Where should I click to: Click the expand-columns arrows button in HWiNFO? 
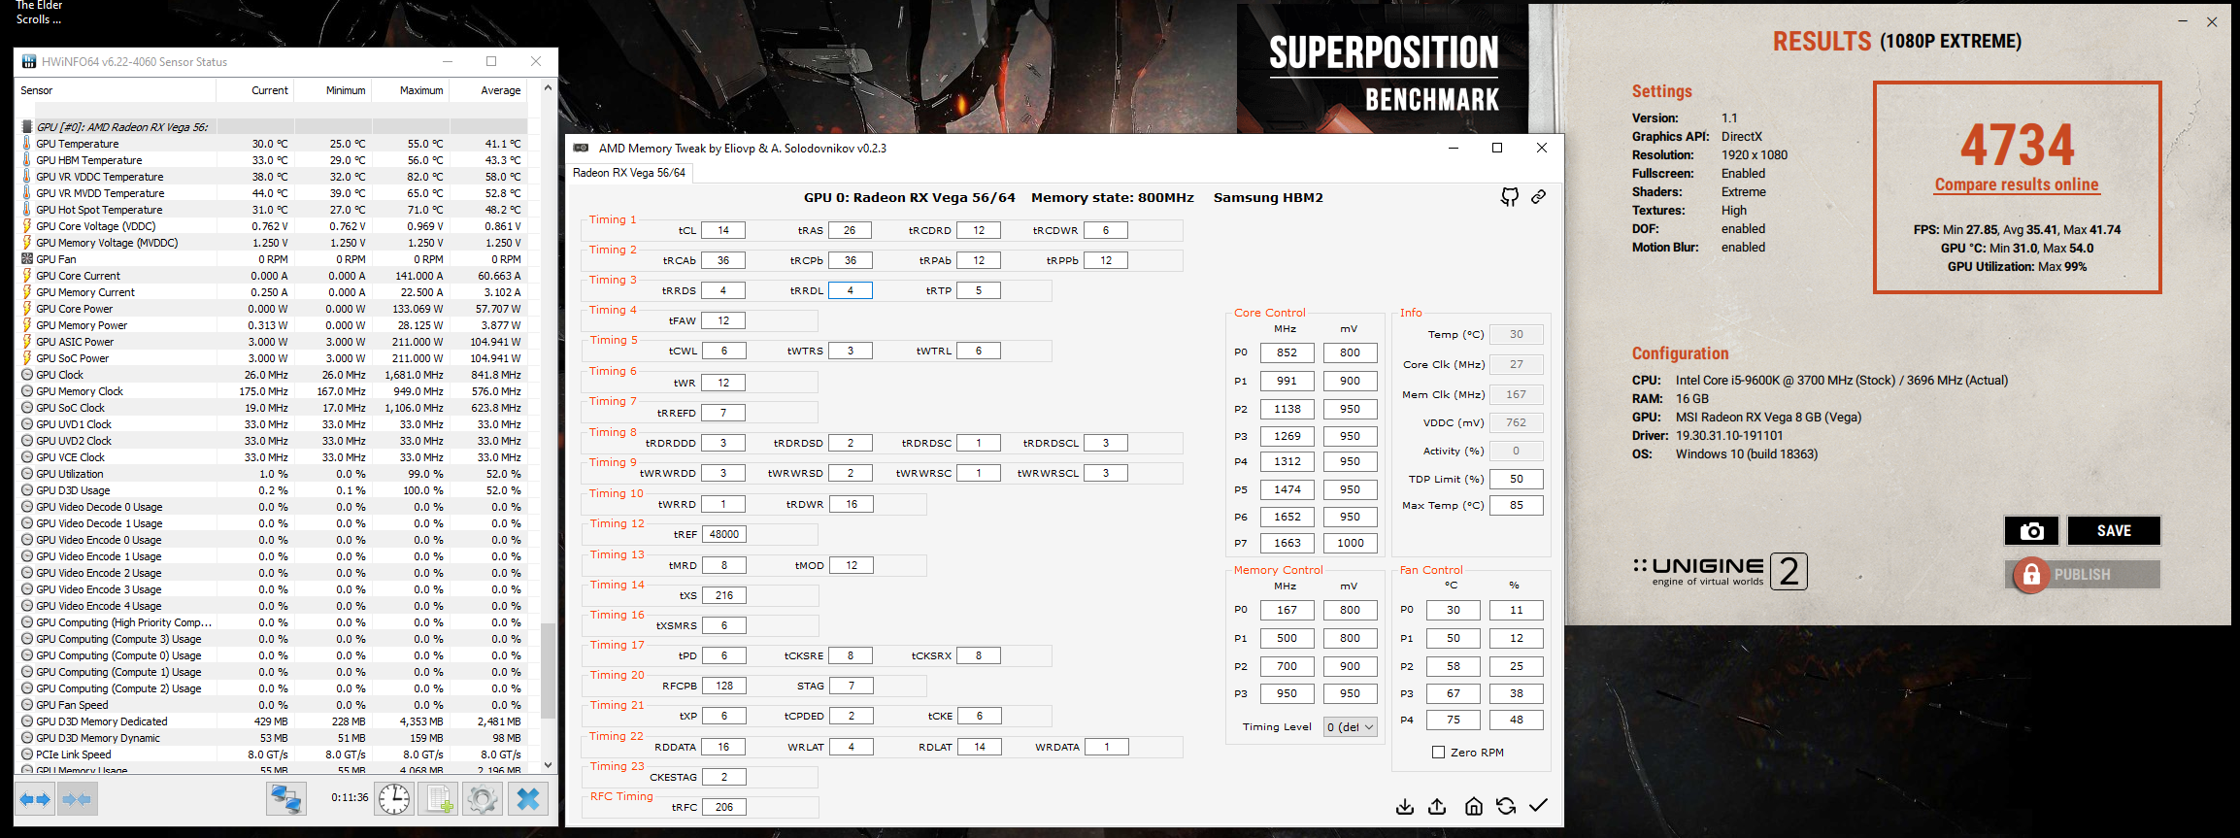(x=36, y=799)
